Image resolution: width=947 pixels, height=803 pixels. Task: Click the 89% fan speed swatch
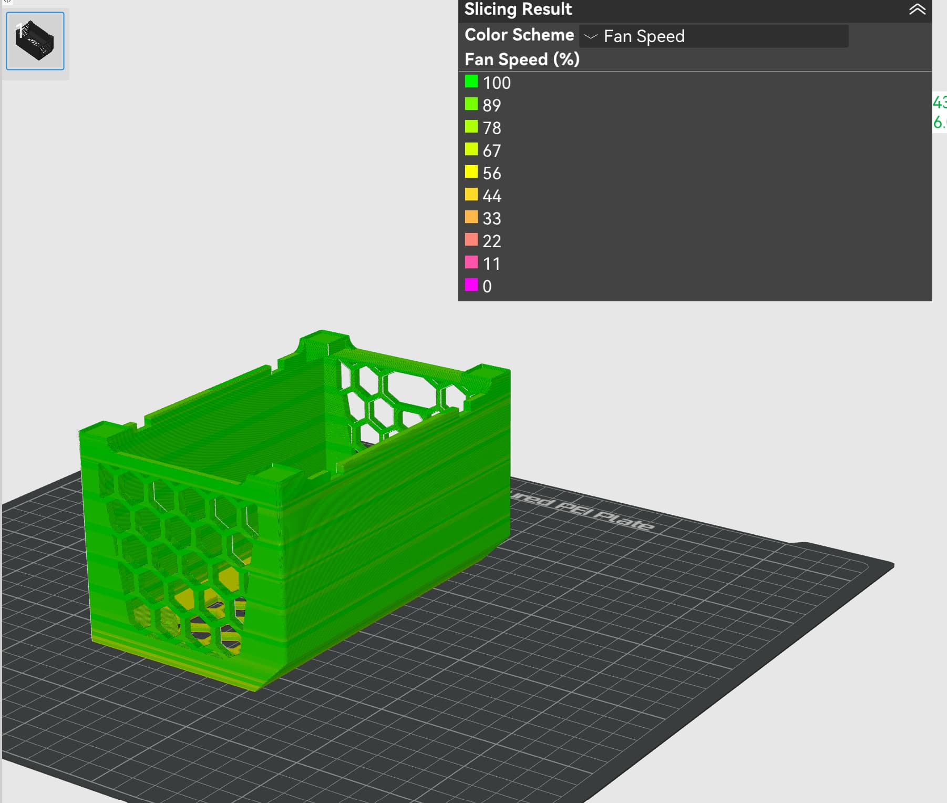(471, 104)
